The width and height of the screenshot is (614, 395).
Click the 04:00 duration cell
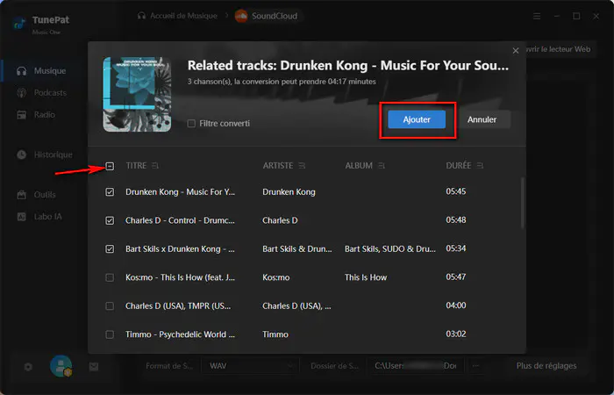(456, 305)
